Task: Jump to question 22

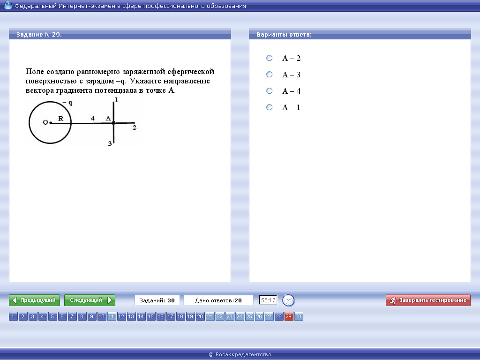Action: [x=219, y=316]
